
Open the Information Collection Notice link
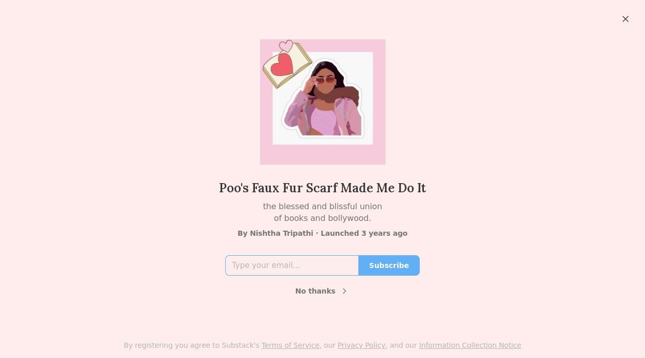[470, 345]
